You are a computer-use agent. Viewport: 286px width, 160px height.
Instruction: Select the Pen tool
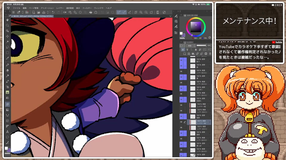[x=7, y=65]
